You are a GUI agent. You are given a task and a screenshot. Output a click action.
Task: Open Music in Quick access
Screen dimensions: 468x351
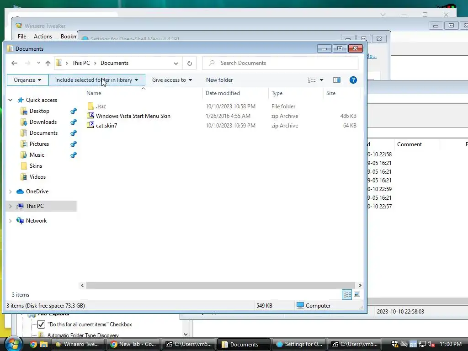37,155
